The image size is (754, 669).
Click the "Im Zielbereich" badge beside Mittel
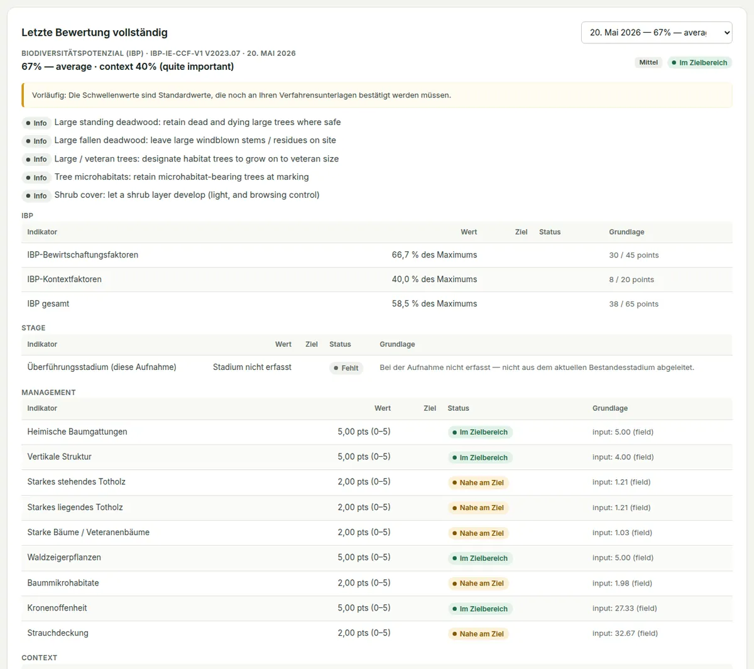(x=699, y=63)
